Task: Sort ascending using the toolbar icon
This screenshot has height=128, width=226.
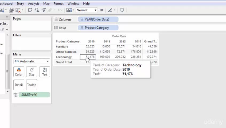Action: pyautogui.click(x=37, y=10)
